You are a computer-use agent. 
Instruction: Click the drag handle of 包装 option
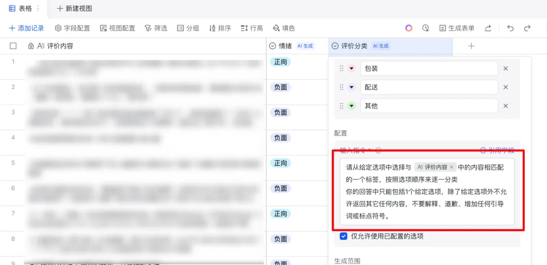341,69
